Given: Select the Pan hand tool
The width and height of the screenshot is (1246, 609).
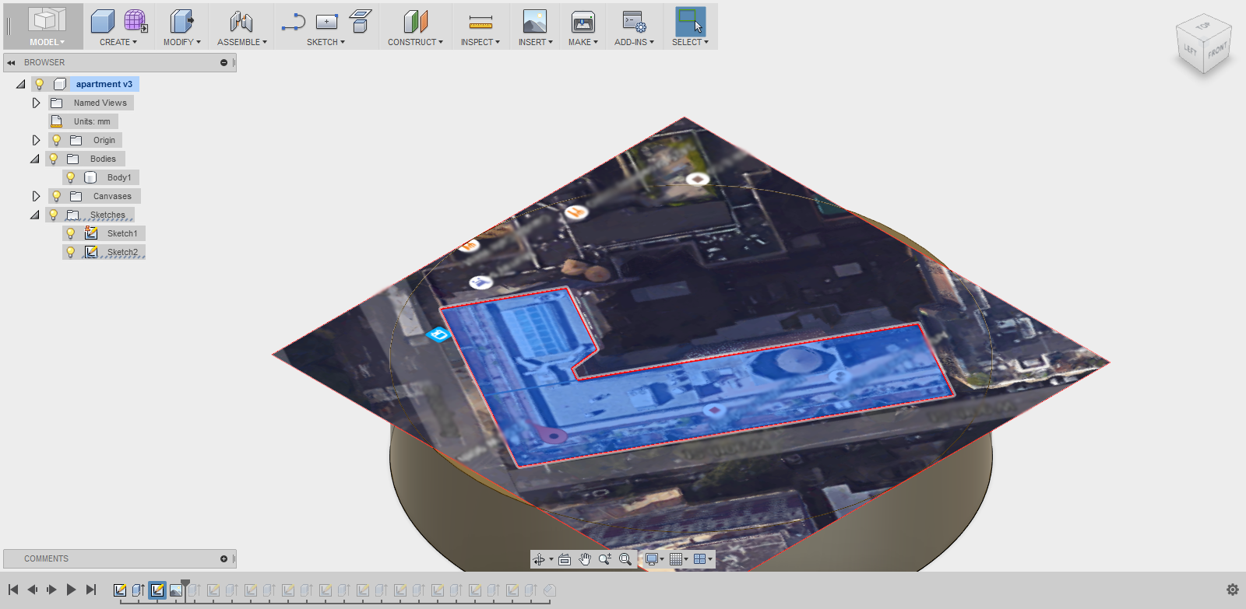Looking at the screenshot, I should tap(585, 559).
